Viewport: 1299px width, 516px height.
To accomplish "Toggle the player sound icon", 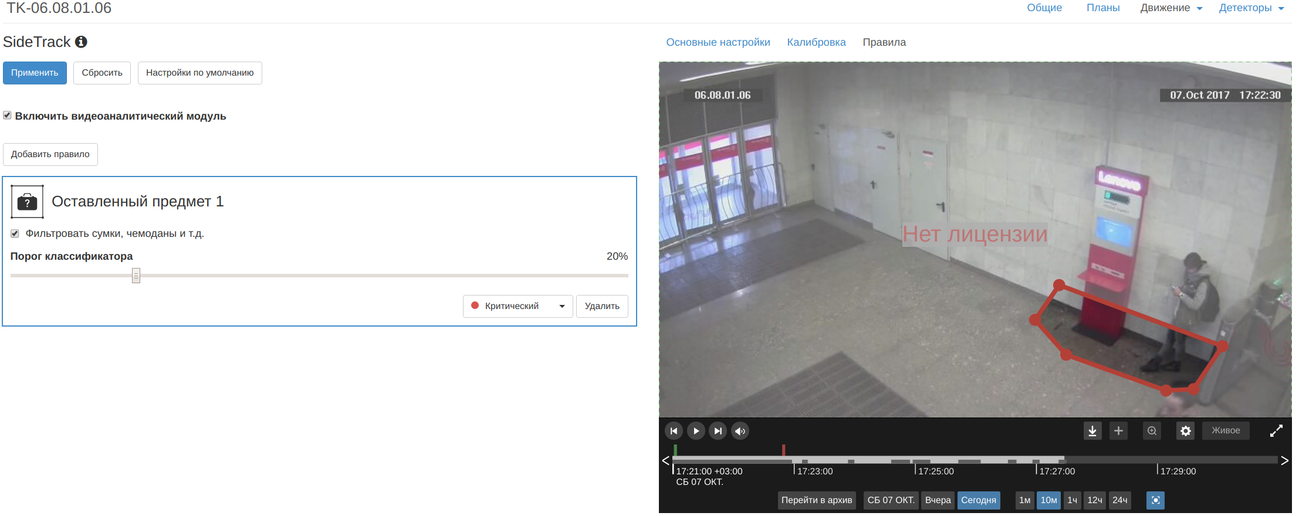I will (x=740, y=431).
